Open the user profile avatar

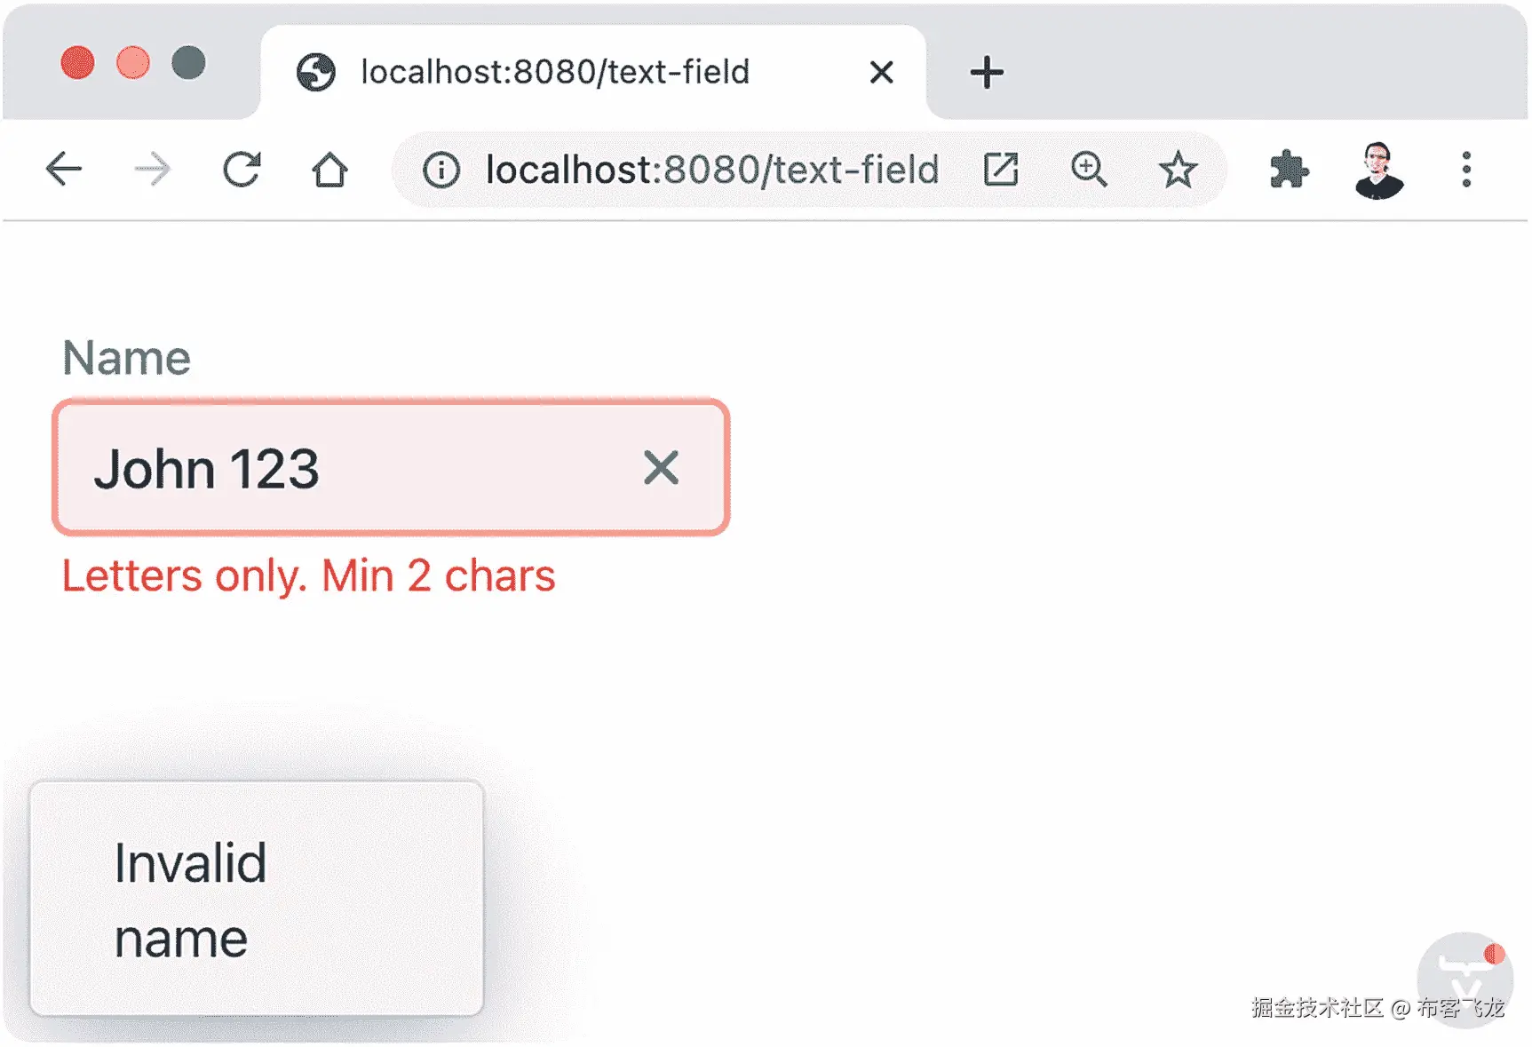coord(1378,170)
